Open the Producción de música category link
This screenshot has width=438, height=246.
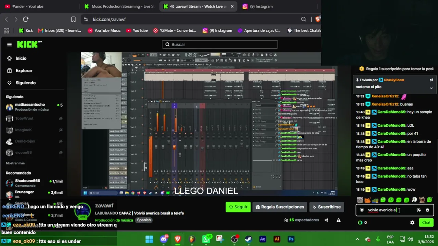click(114, 220)
